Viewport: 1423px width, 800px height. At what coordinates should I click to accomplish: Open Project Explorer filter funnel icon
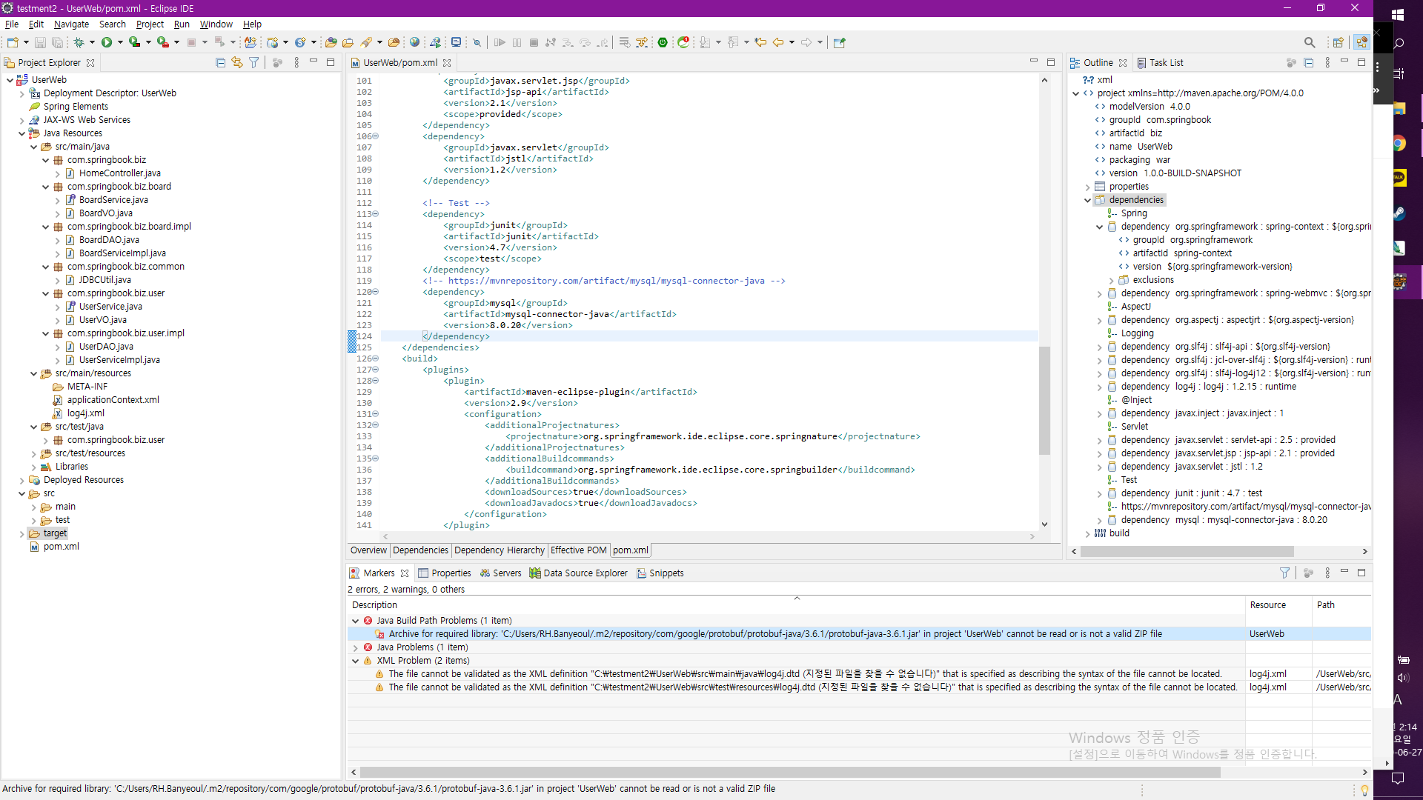click(x=254, y=63)
